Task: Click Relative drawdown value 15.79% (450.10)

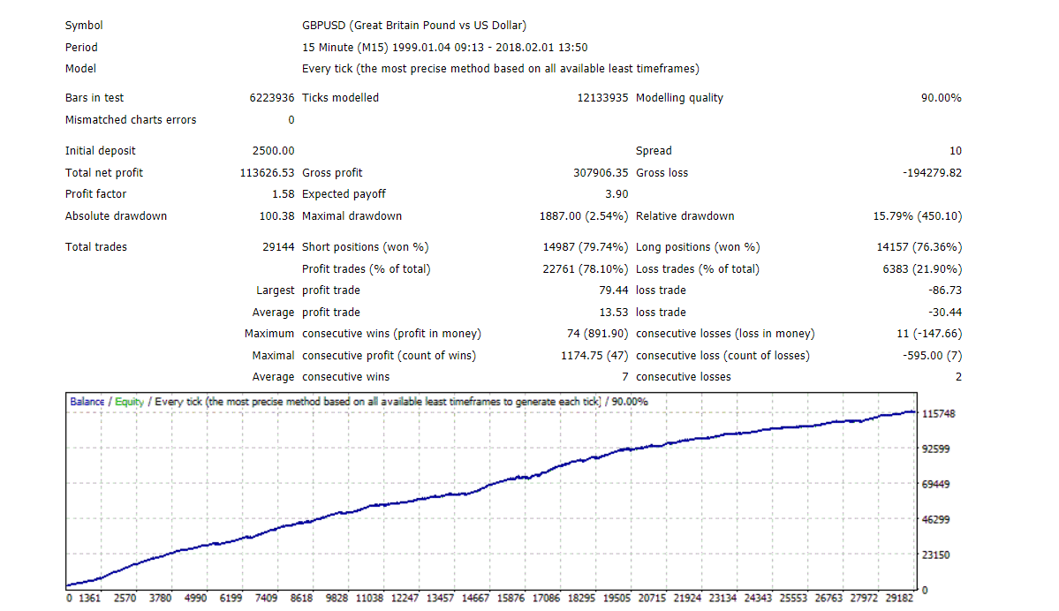Action: click(x=917, y=216)
